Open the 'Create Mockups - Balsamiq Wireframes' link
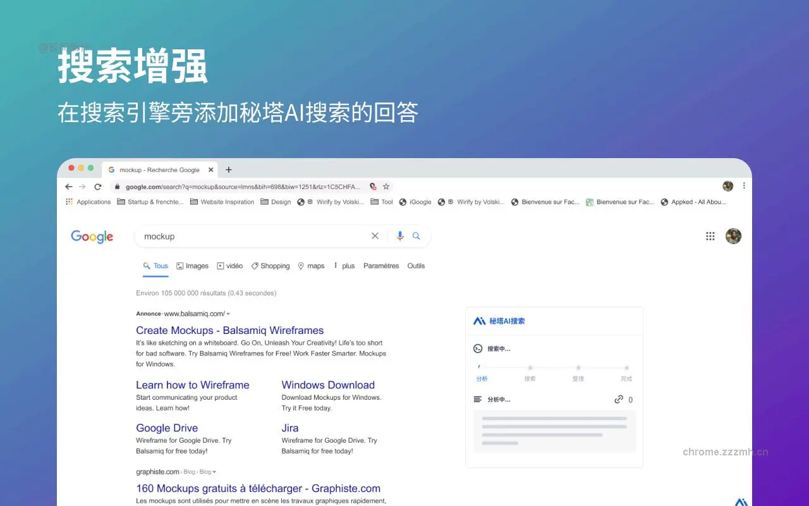 click(x=229, y=330)
